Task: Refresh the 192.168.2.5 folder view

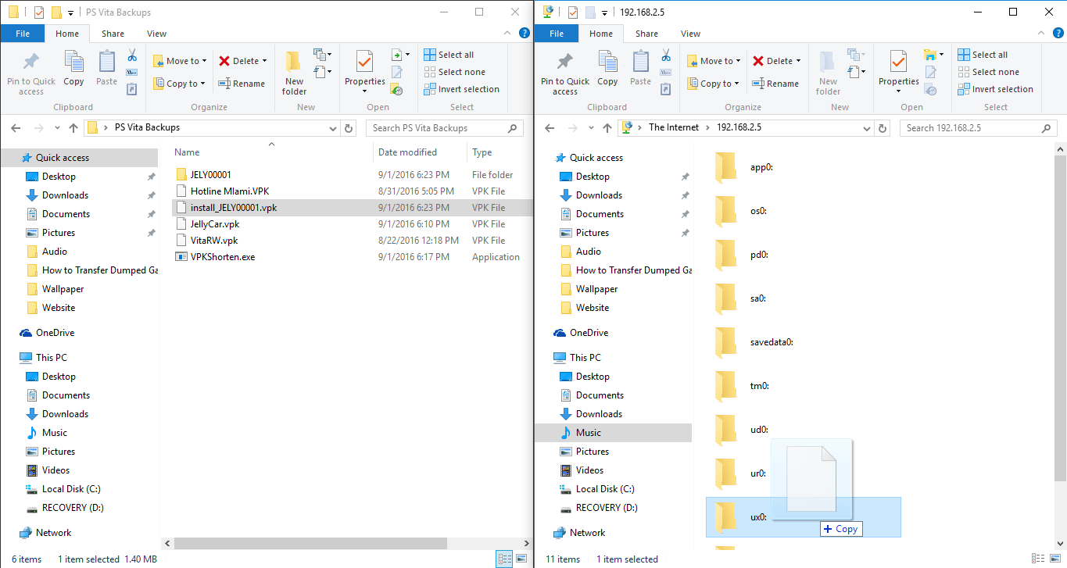Action: click(883, 128)
